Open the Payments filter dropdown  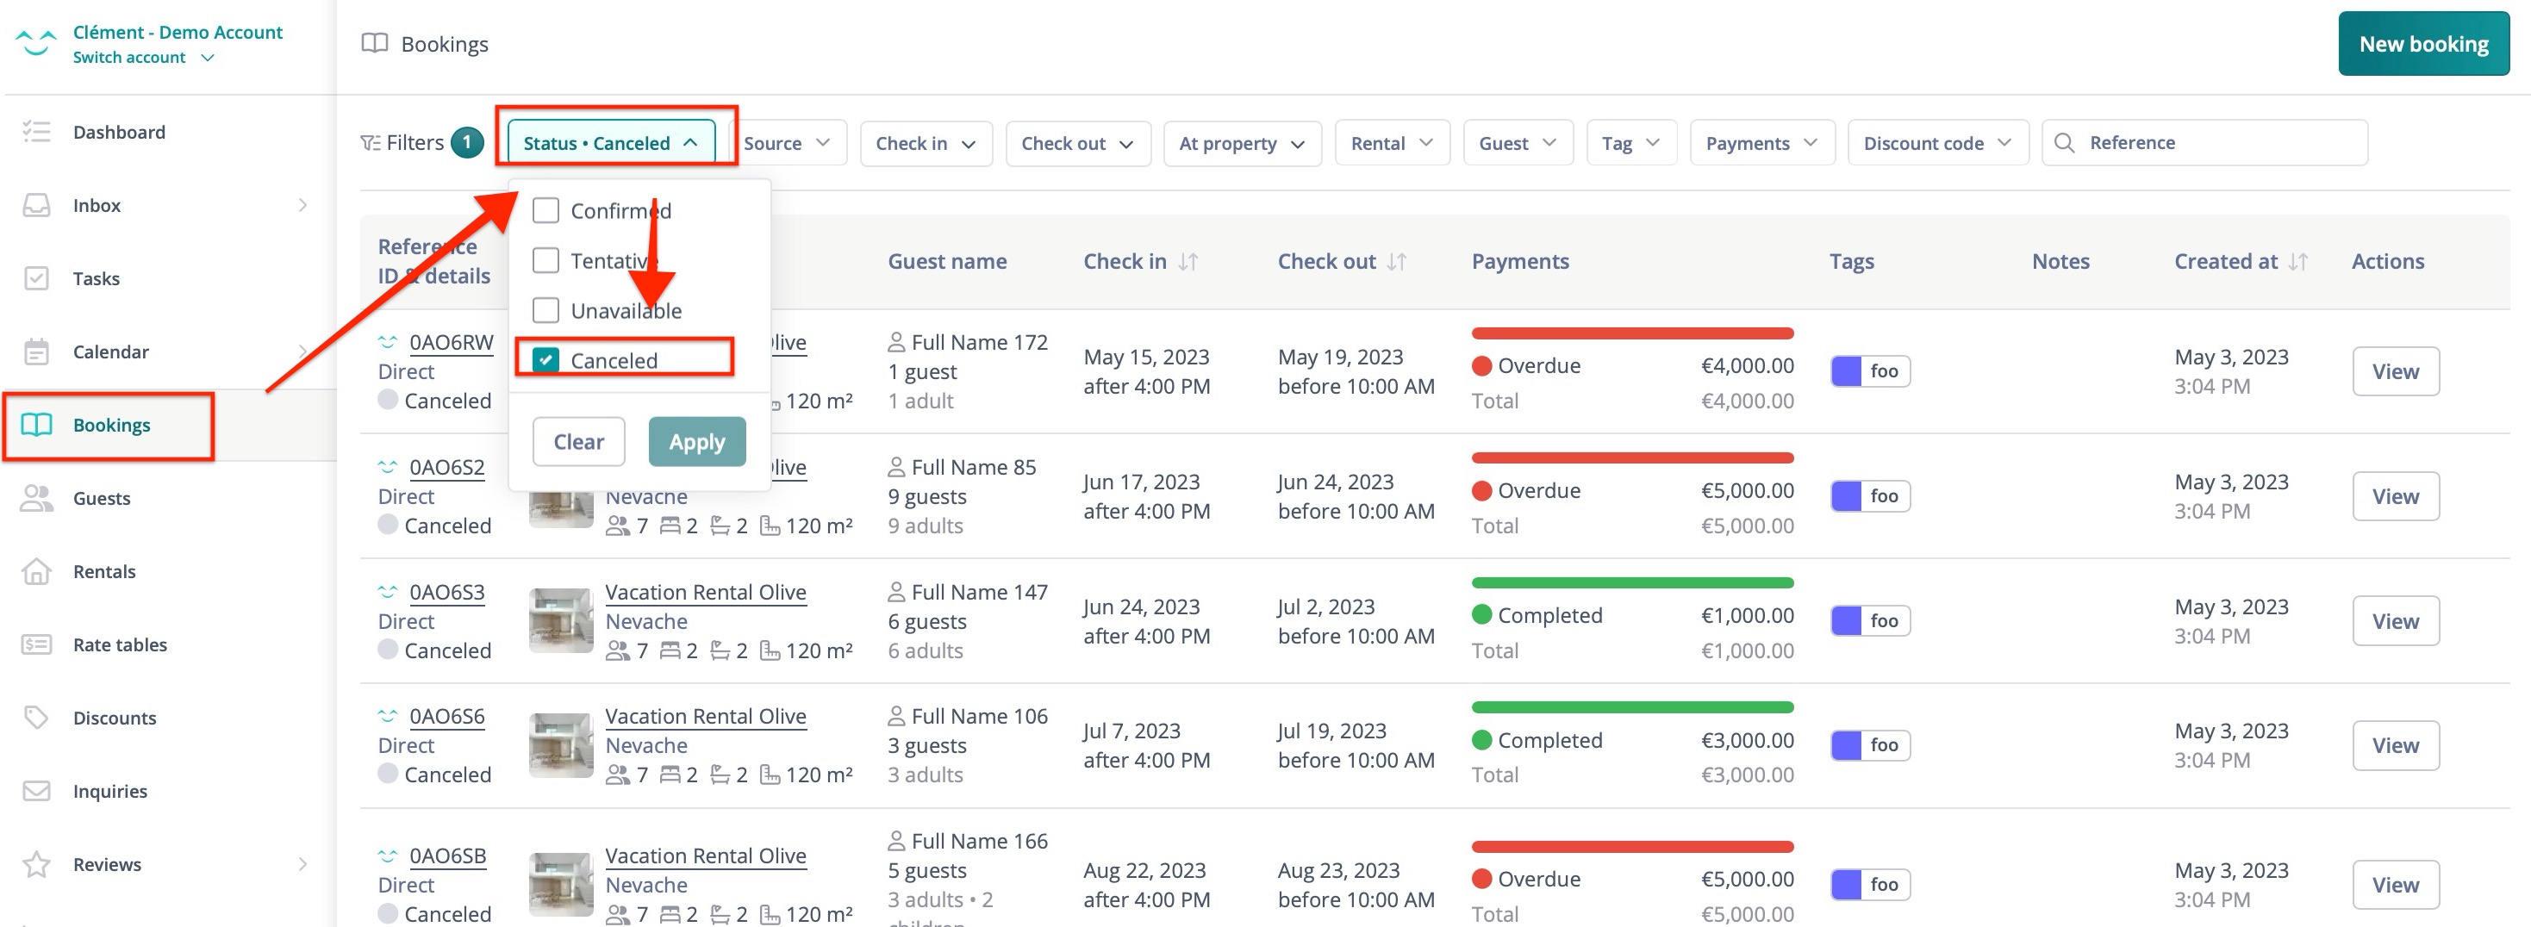(x=1761, y=143)
